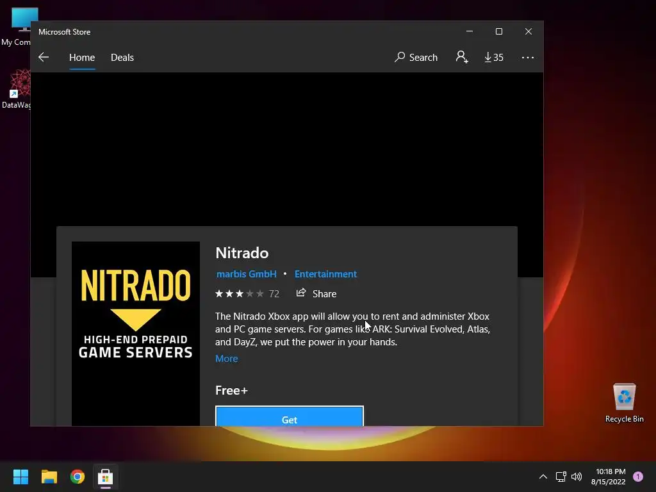
Task: Open the See more three-dot menu
Action: click(x=528, y=57)
